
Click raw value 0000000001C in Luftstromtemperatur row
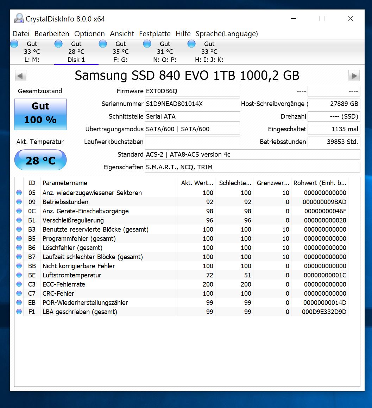pos(325,275)
